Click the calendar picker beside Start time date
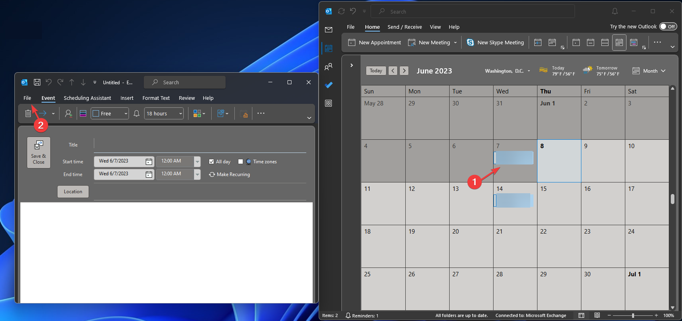 (x=149, y=161)
